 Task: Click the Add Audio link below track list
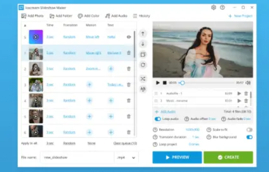(x=165, y=112)
